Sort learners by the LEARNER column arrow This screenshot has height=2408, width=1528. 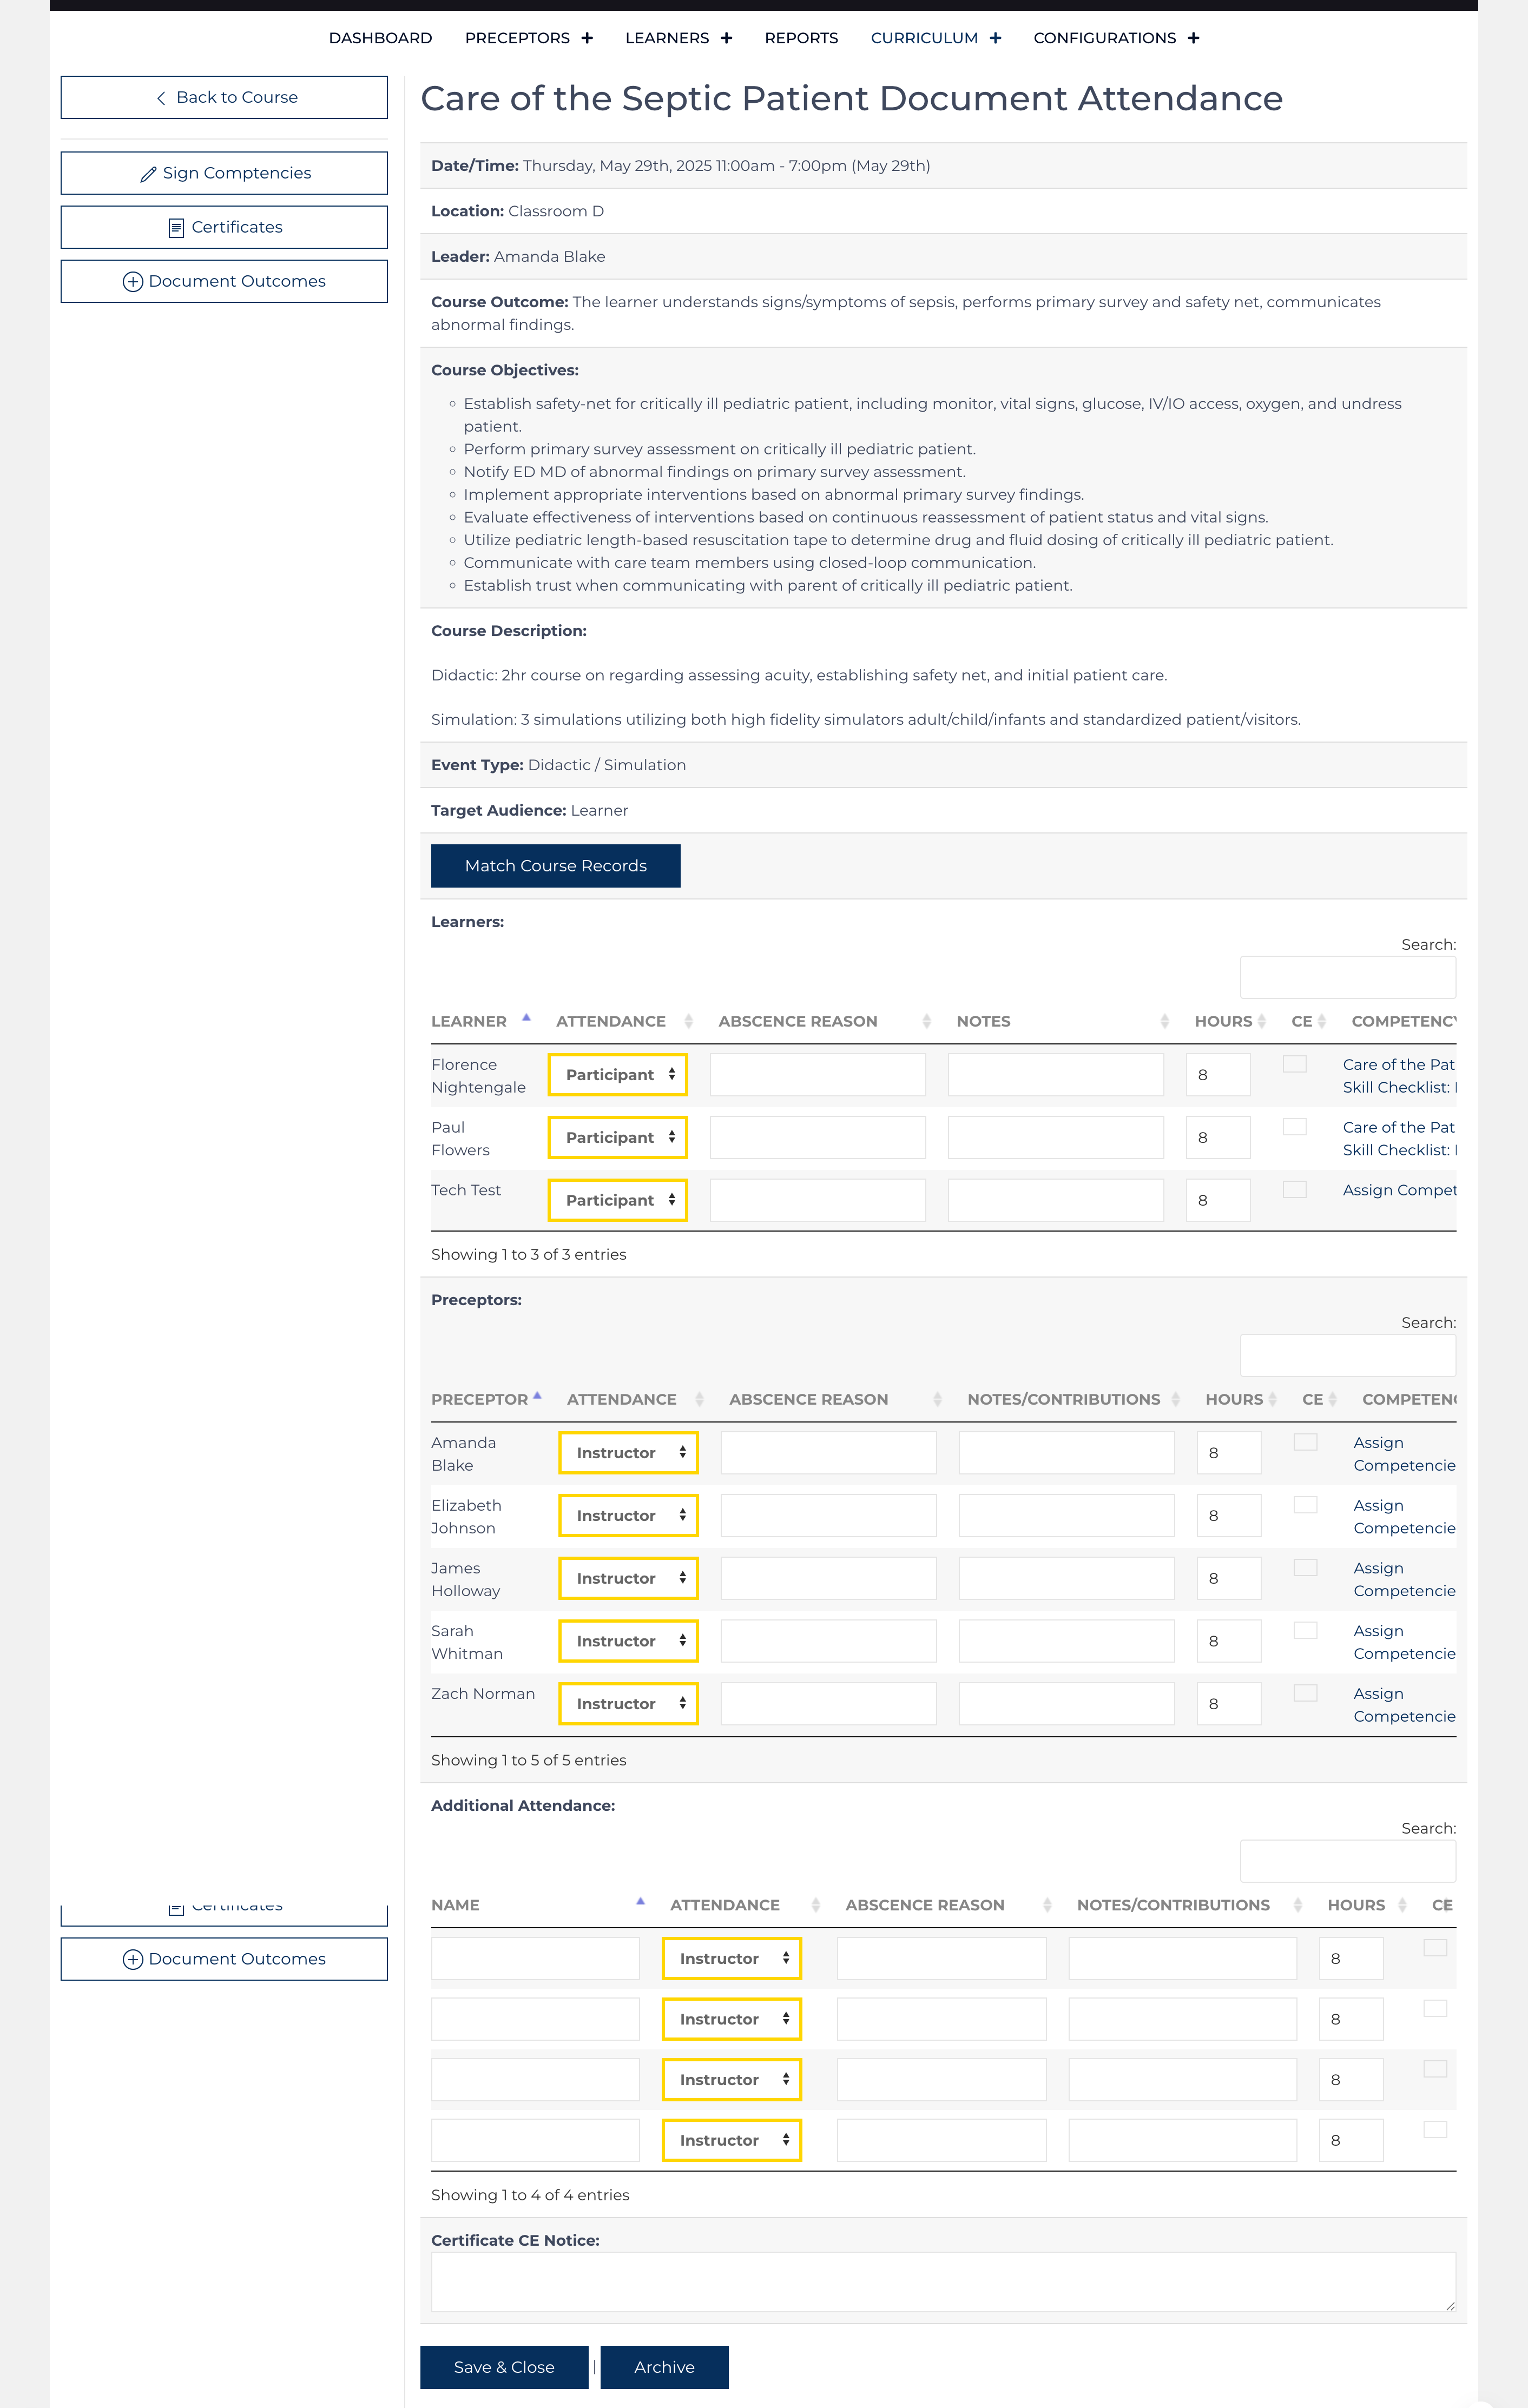coord(526,1018)
